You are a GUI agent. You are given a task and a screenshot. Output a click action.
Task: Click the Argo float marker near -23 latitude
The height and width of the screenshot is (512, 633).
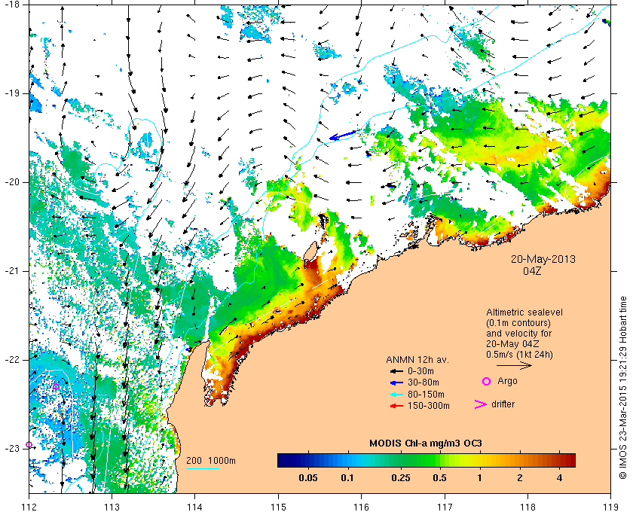point(29,445)
